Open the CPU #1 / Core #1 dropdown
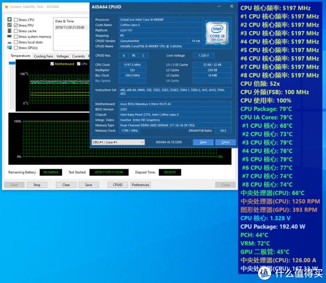Screen dimensions: 326x283 click(x=118, y=142)
